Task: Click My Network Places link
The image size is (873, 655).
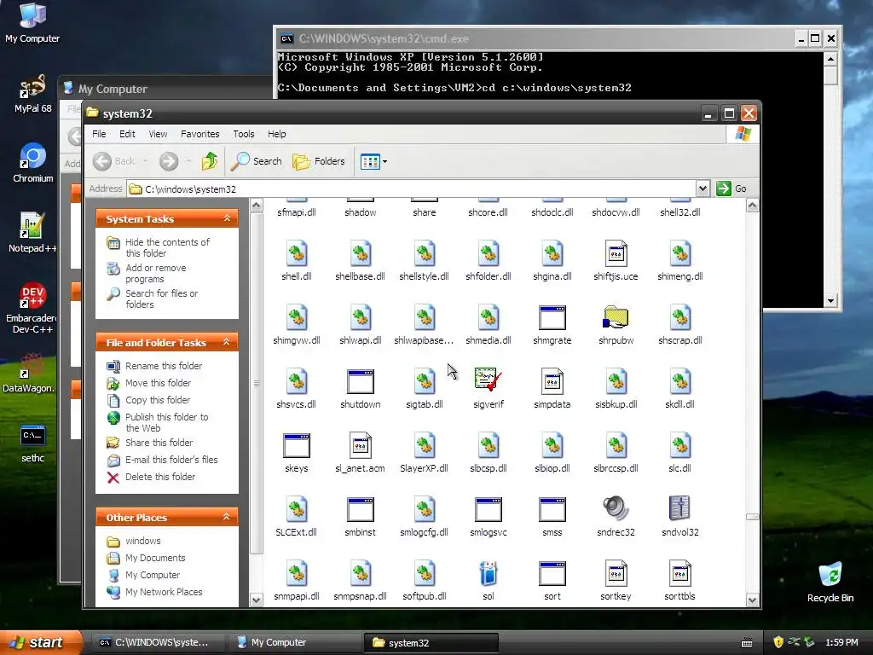Action: pos(164,592)
